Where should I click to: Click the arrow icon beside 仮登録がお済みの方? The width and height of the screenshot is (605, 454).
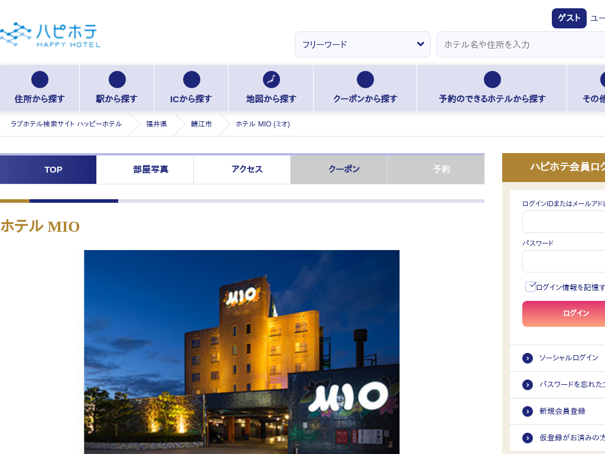[528, 438]
